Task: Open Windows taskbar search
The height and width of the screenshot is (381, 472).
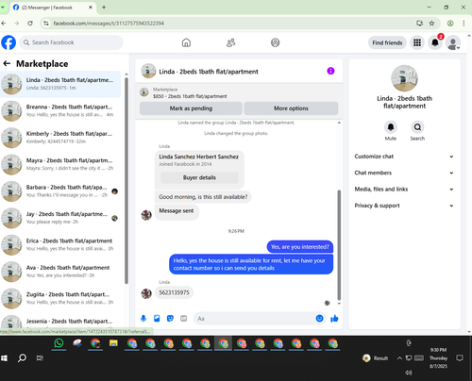Action: [x=22, y=357]
